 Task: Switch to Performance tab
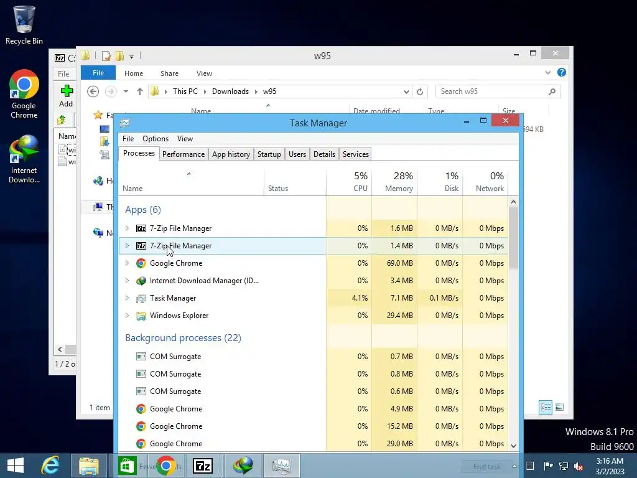184,154
